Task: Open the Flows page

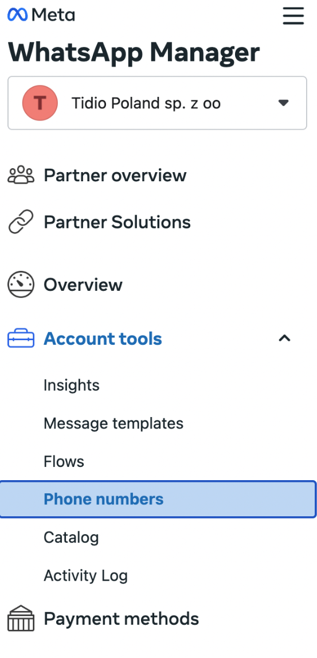Action: 64,462
